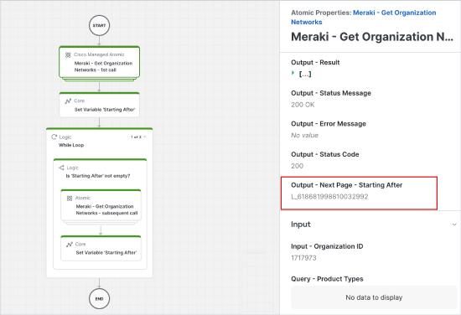Click the Status Code 200 value
461x315 pixels.
click(x=297, y=166)
